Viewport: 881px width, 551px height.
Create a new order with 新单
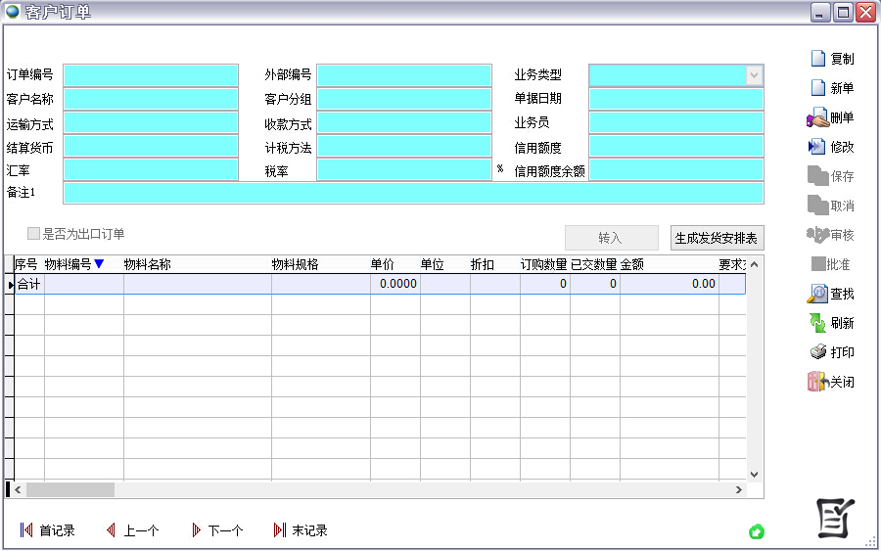(818, 88)
